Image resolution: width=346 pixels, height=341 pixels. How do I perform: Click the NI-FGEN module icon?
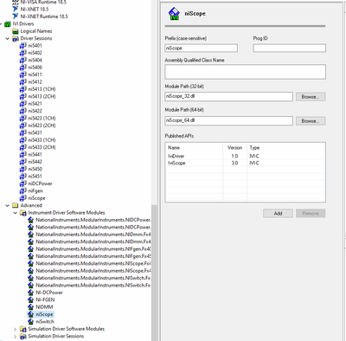coord(30,299)
